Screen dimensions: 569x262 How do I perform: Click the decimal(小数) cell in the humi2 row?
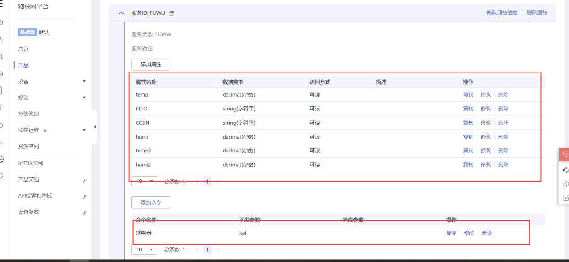239,165
